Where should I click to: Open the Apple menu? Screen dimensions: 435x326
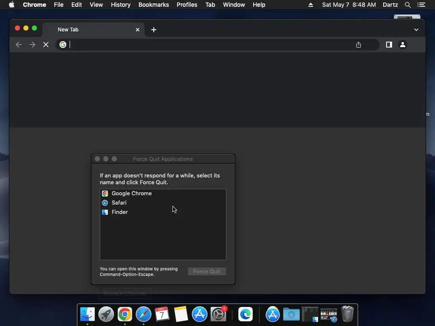coord(11,5)
